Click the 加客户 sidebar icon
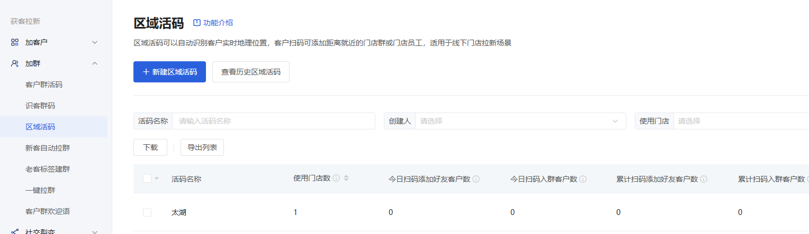Screen dimensions: 809x234 coord(15,42)
